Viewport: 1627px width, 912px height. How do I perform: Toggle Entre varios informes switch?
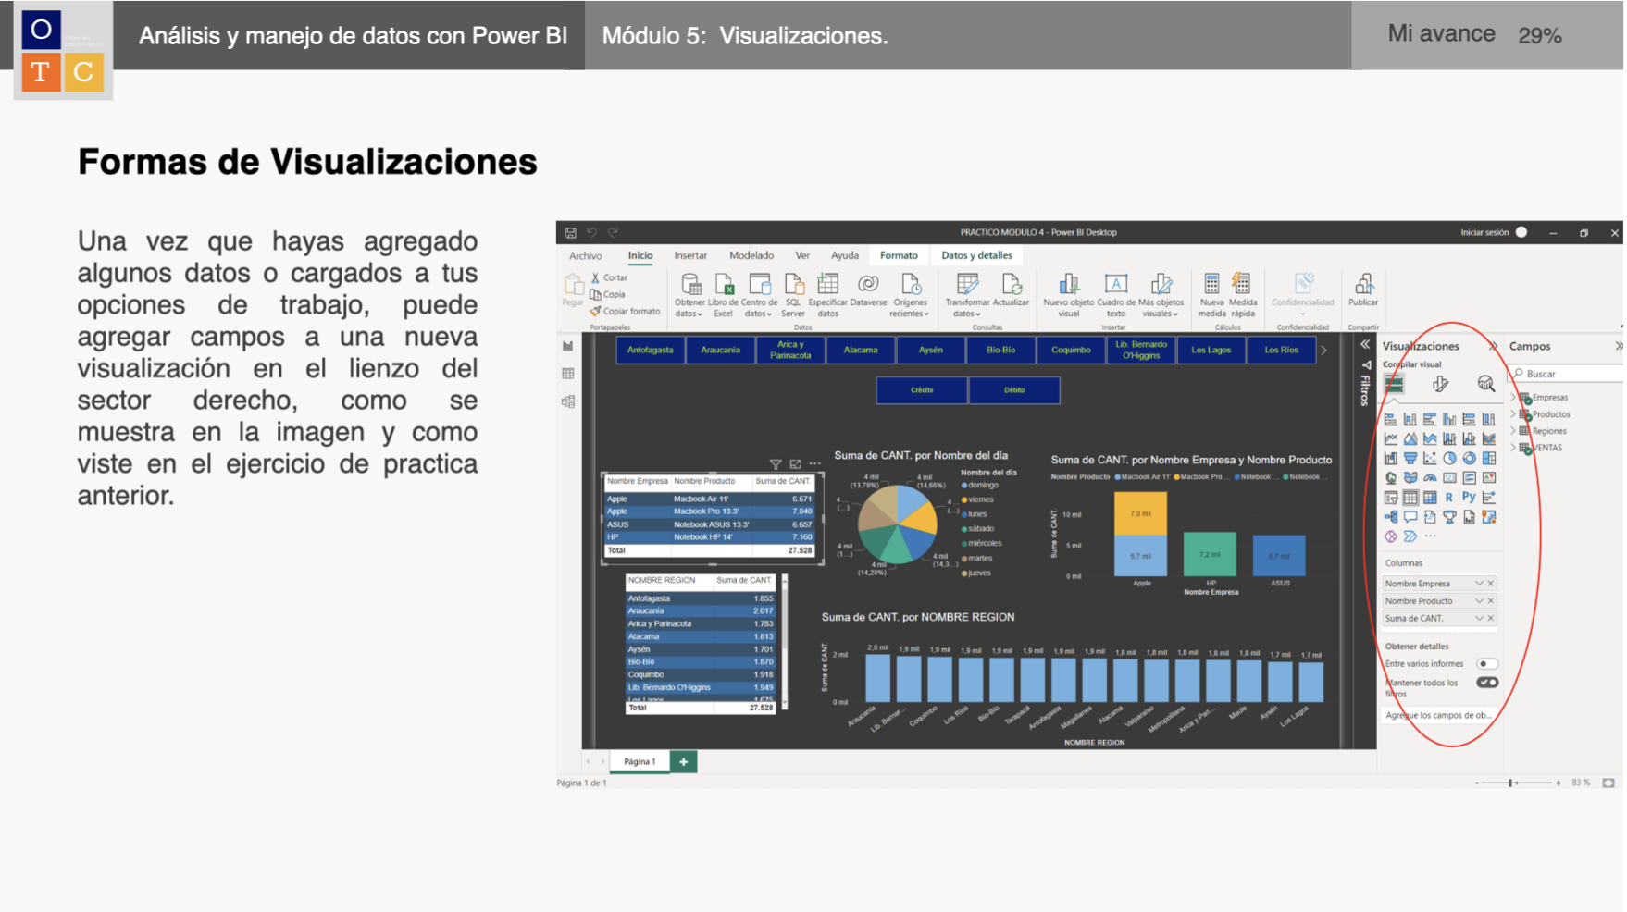click(1487, 664)
